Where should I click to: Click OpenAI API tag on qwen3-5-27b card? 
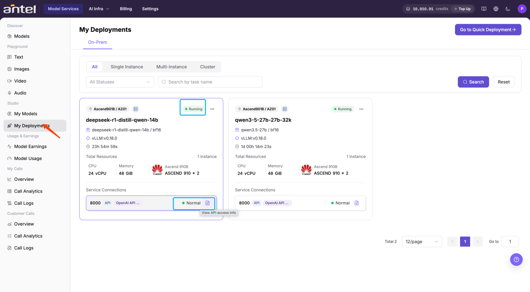pos(277,203)
